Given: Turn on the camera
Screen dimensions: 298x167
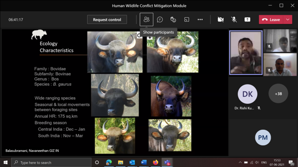Looking at the screenshot, I should pyautogui.click(x=221, y=19).
